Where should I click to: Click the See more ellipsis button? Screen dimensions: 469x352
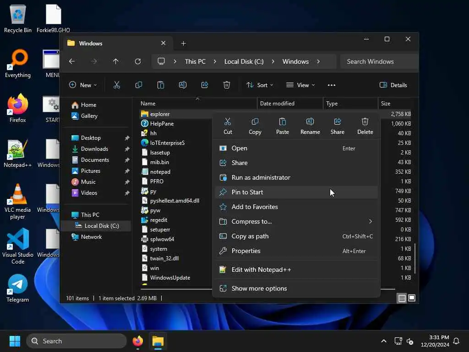pos(332,85)
